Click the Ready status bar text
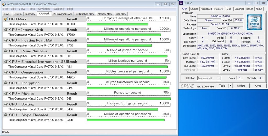This screenshot has width=268, height=136. pos(6,132)
